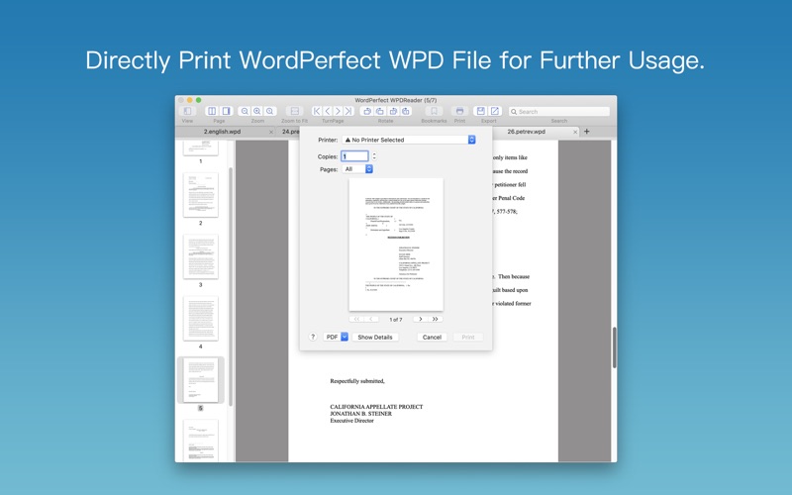Click the thumbnail sidebar scrollbar

(x=231, y=286)
